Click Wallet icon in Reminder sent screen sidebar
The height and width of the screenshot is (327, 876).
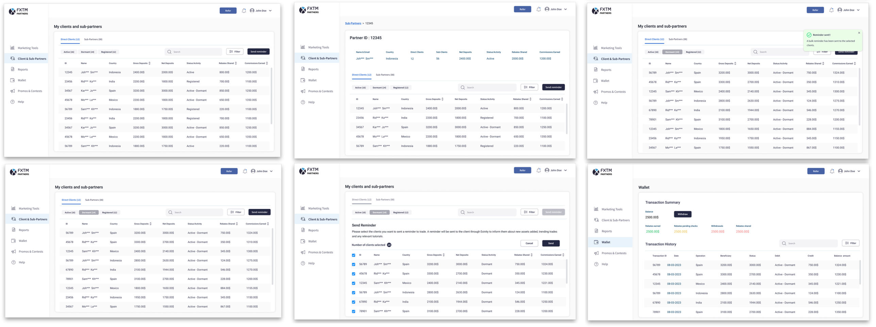[x=595, y=81]
